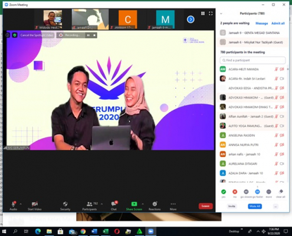Switch to gallery grid view icon
Viewport: 292px width, 236px height.
[203, 14]
